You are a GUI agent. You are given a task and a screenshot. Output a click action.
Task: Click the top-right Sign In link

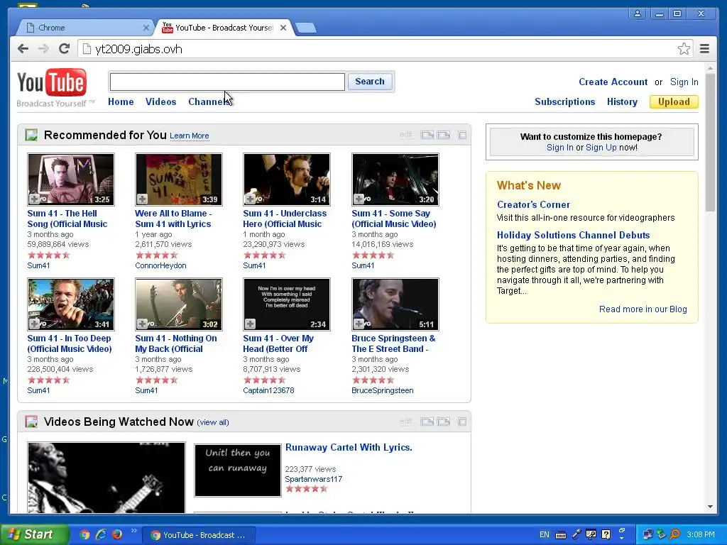coord(684,82)
